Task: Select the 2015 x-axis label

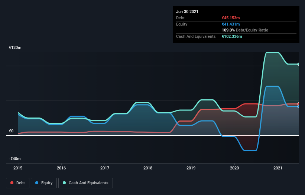Action: [x=18, y=168]
